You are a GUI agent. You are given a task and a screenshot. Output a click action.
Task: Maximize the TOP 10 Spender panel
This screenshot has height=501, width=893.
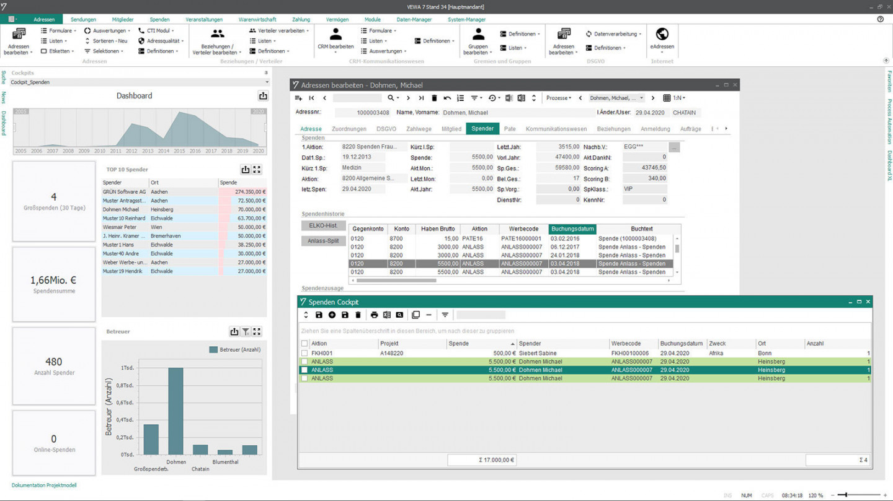(x=257, y=170)
